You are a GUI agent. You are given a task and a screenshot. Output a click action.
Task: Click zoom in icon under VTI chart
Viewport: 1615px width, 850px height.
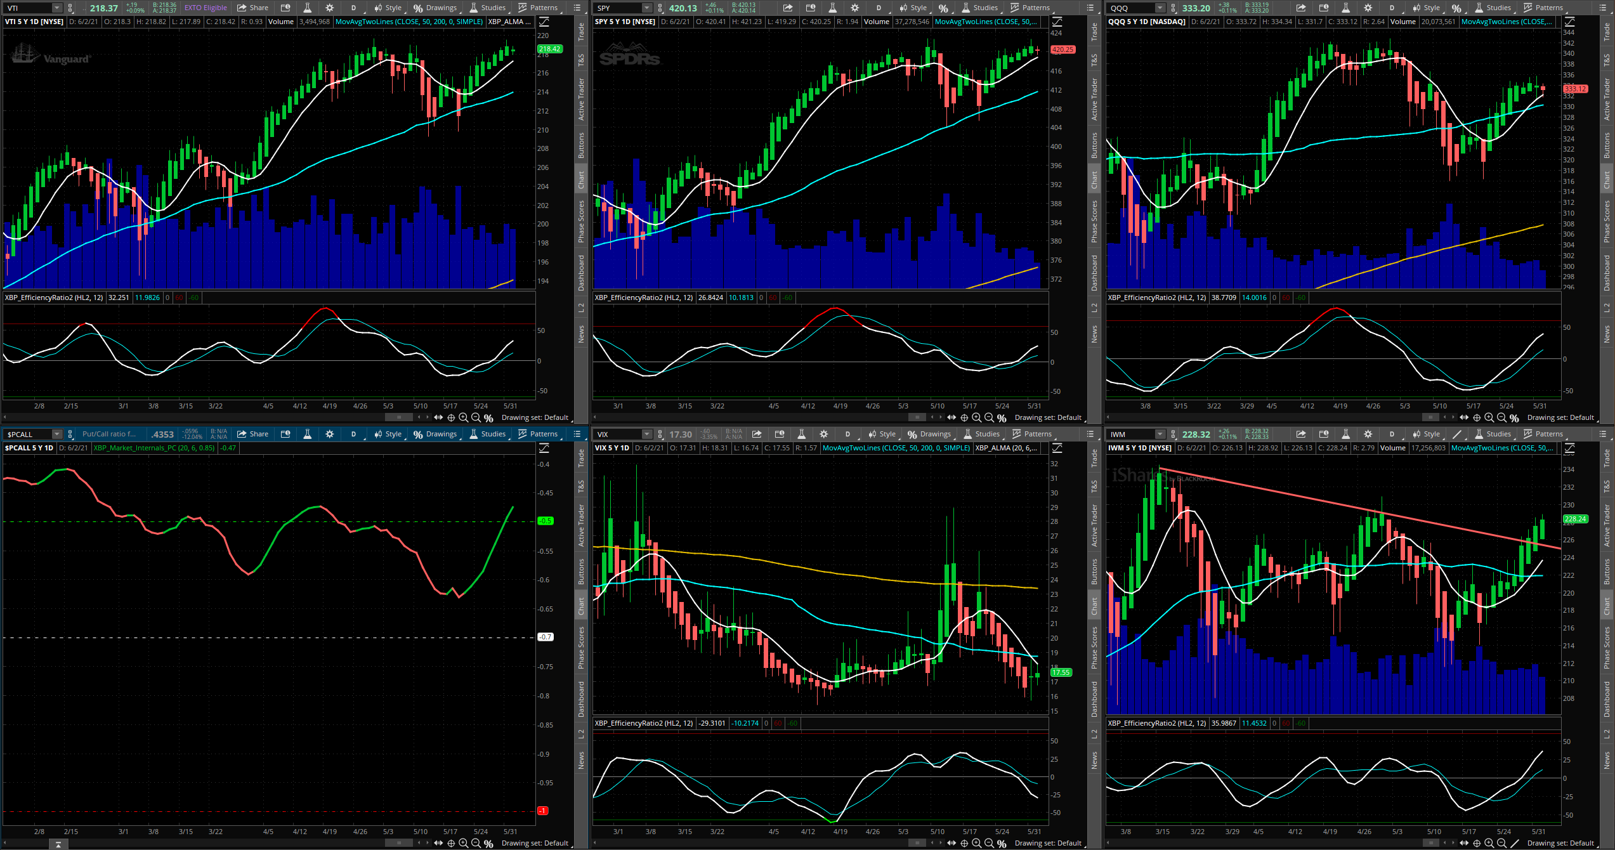coord(464,417)
